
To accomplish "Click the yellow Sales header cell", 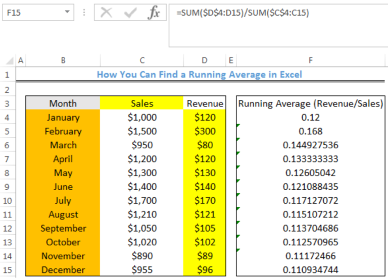I will point(141,103).
